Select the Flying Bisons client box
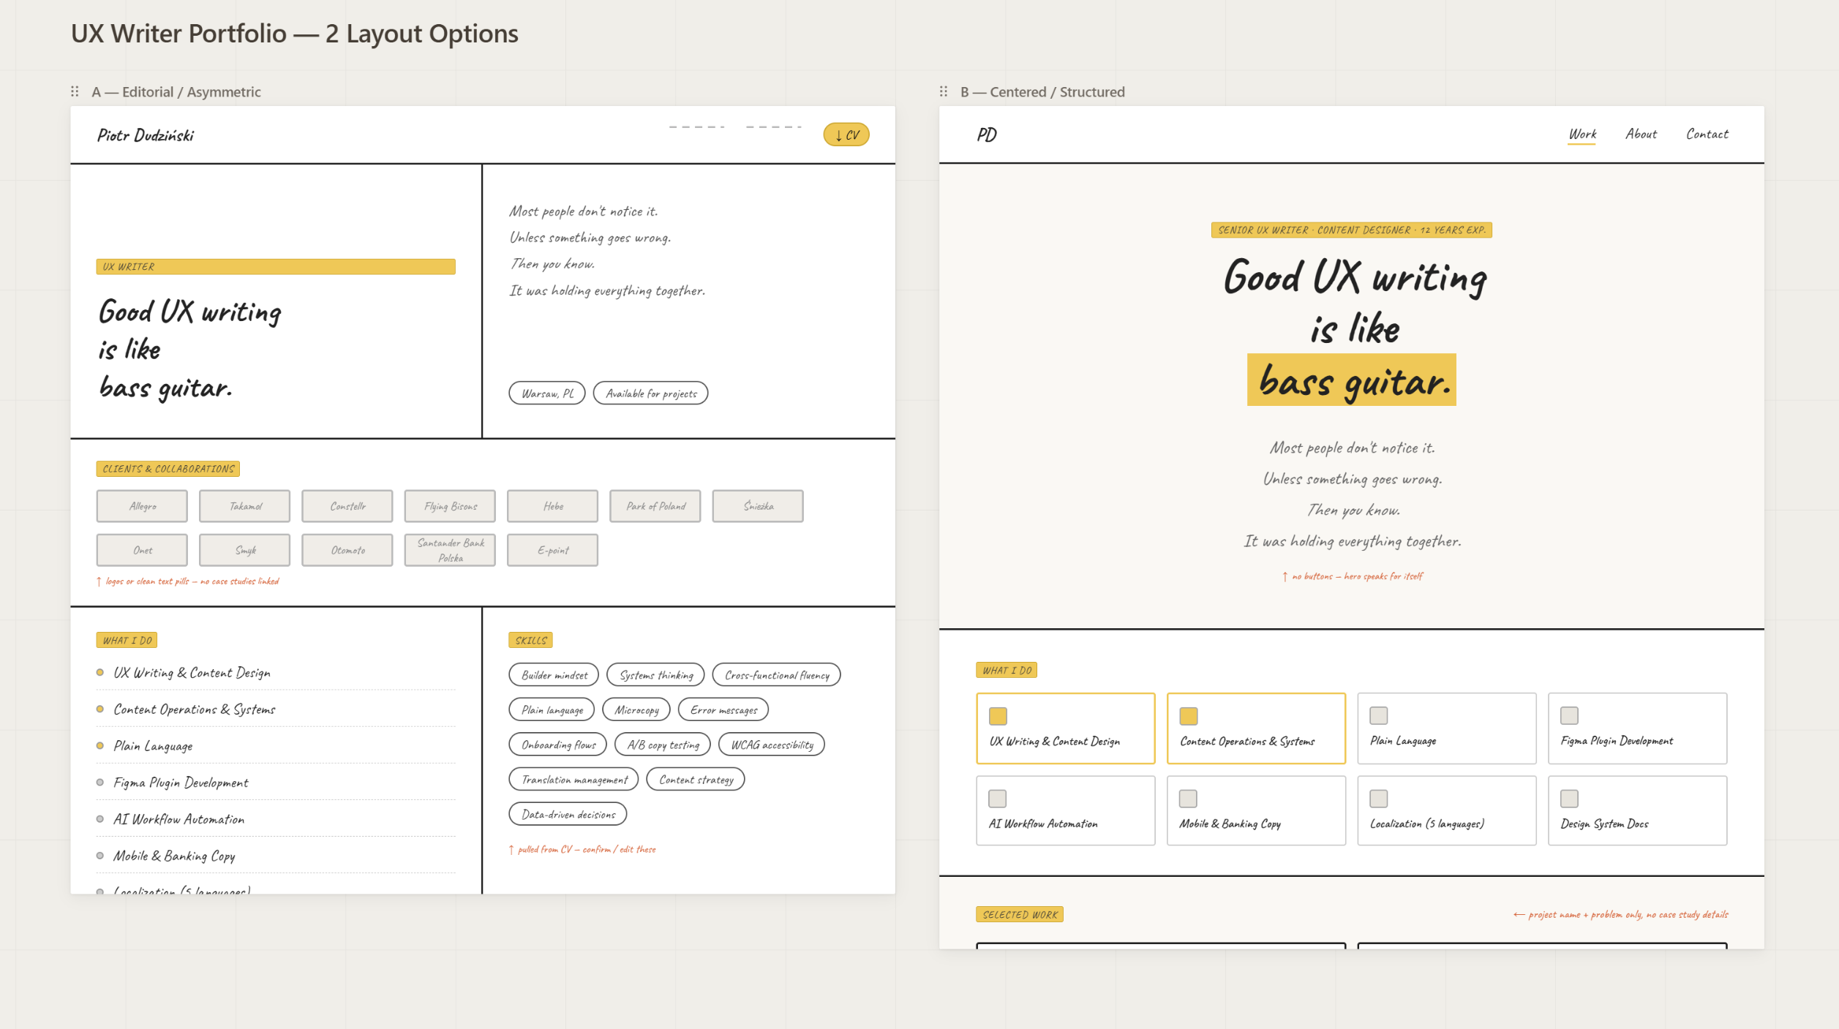 (x=450, y=506)
